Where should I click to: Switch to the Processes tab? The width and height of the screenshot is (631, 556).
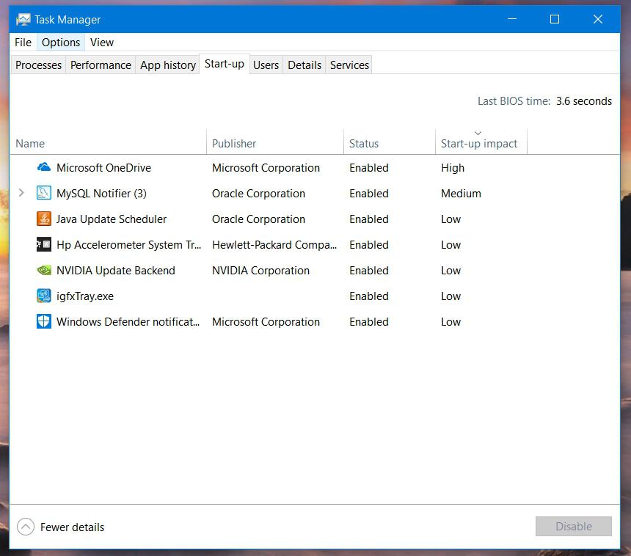point(39,65)
